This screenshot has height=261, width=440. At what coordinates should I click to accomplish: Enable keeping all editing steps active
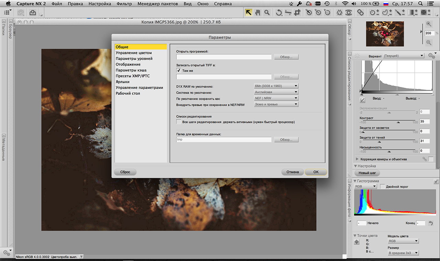tap(179, 122)
